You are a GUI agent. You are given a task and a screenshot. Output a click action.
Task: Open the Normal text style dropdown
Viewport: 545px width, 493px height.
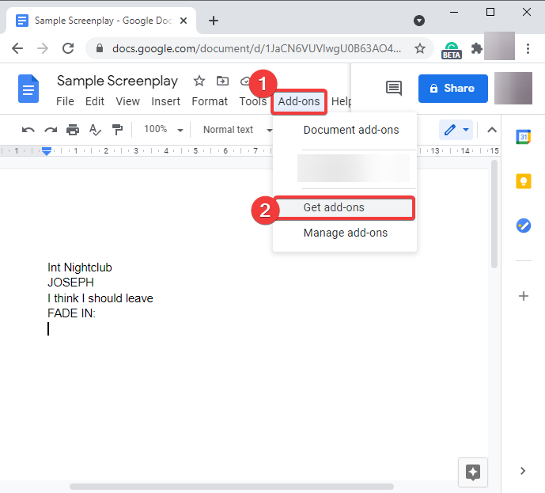point(237,130)
